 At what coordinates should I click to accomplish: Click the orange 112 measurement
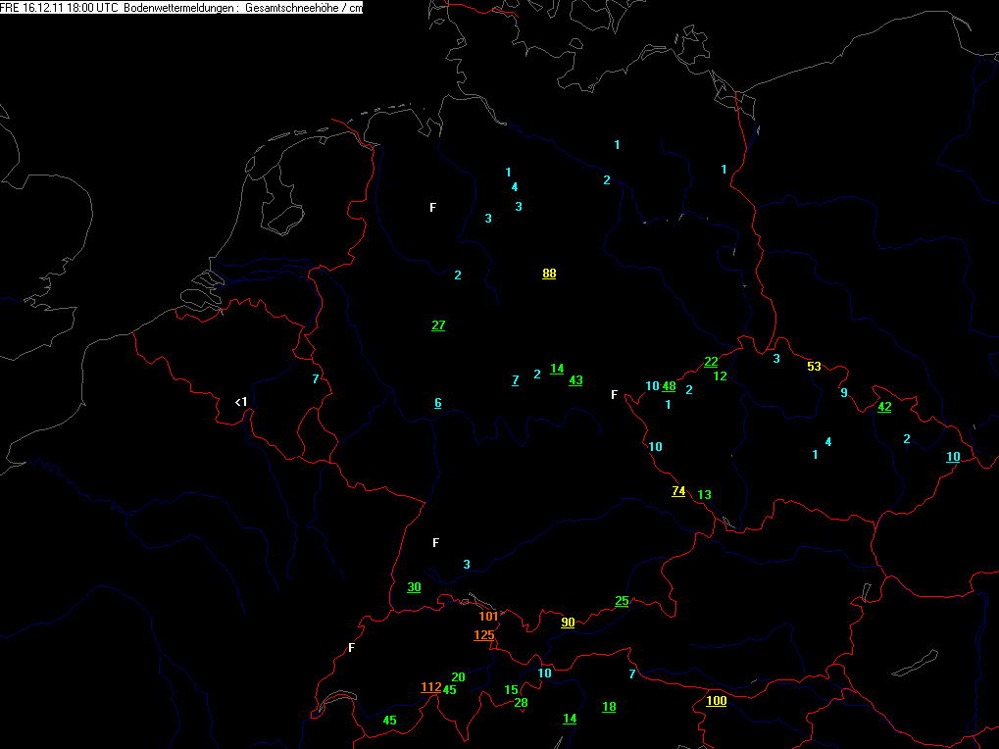(431, 686)
